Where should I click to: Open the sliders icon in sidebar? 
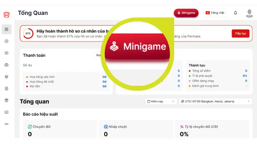tap(6, 53)
